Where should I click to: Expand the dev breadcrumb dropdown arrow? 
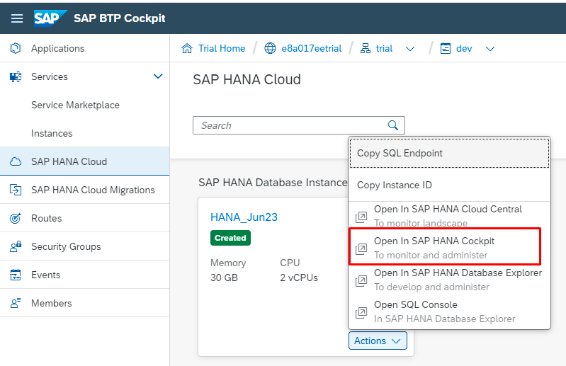click(489, 49)
